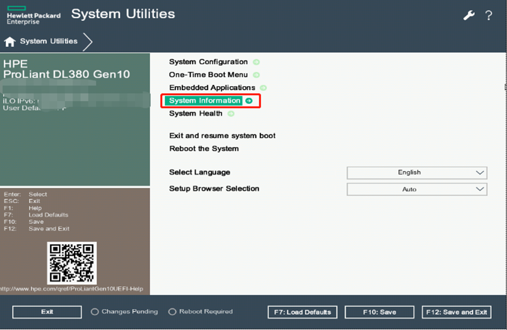
Task: Select the System Health menu entry
Action: click(x=195, y=113)
